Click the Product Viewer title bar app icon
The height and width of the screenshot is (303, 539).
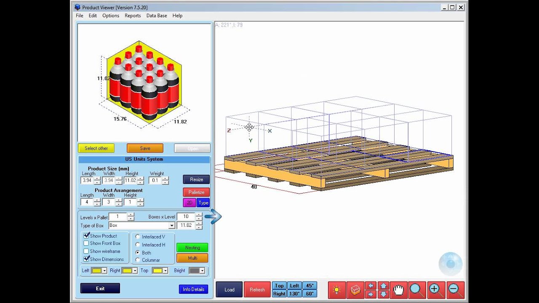pyautogui.click(x=77, y=7)
